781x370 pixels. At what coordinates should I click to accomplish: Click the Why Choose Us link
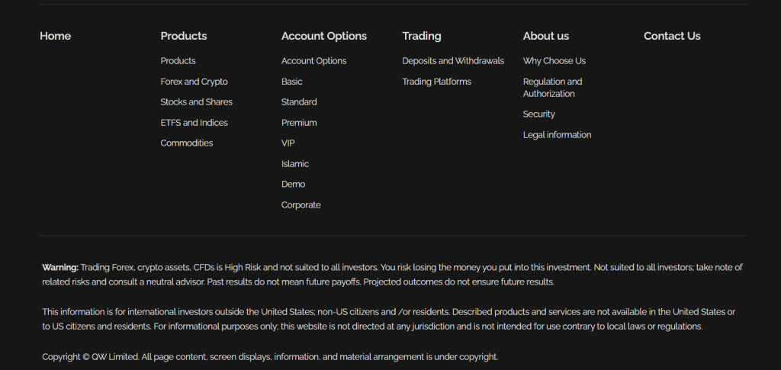click(x=554, y=61)
